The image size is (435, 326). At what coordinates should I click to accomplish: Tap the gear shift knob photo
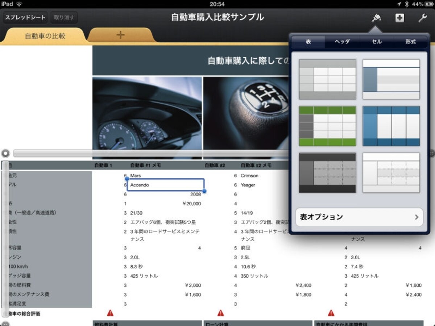[x=246, y=118]
